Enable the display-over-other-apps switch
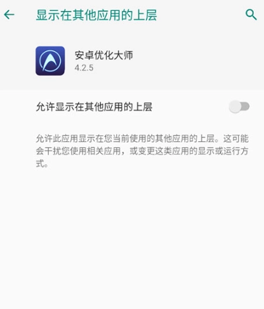Image resolution: width=264 pixels, height=309 pixels. point(239,107)
